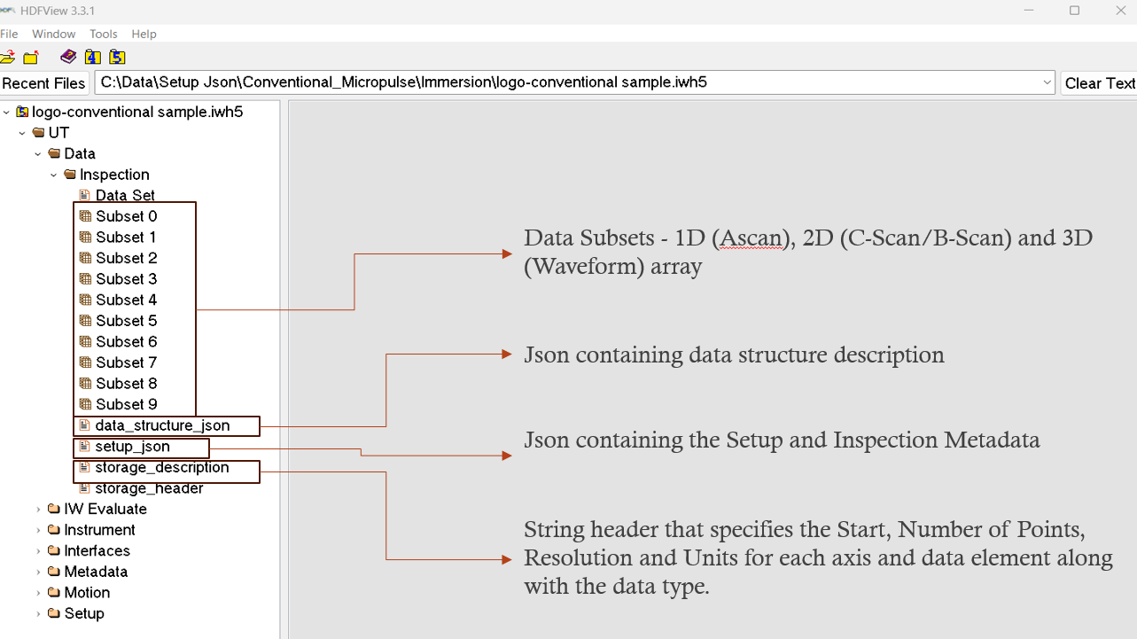Click the Open file folder icon in toolbar
The image size is (1137, 639).
(7, 58)
